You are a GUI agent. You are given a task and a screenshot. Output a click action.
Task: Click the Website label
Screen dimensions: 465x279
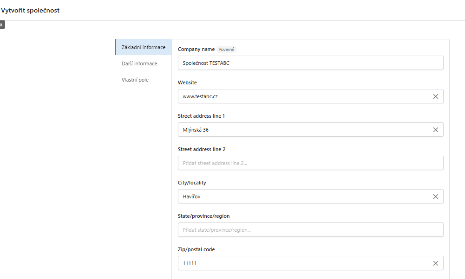(x=187, y=82)
